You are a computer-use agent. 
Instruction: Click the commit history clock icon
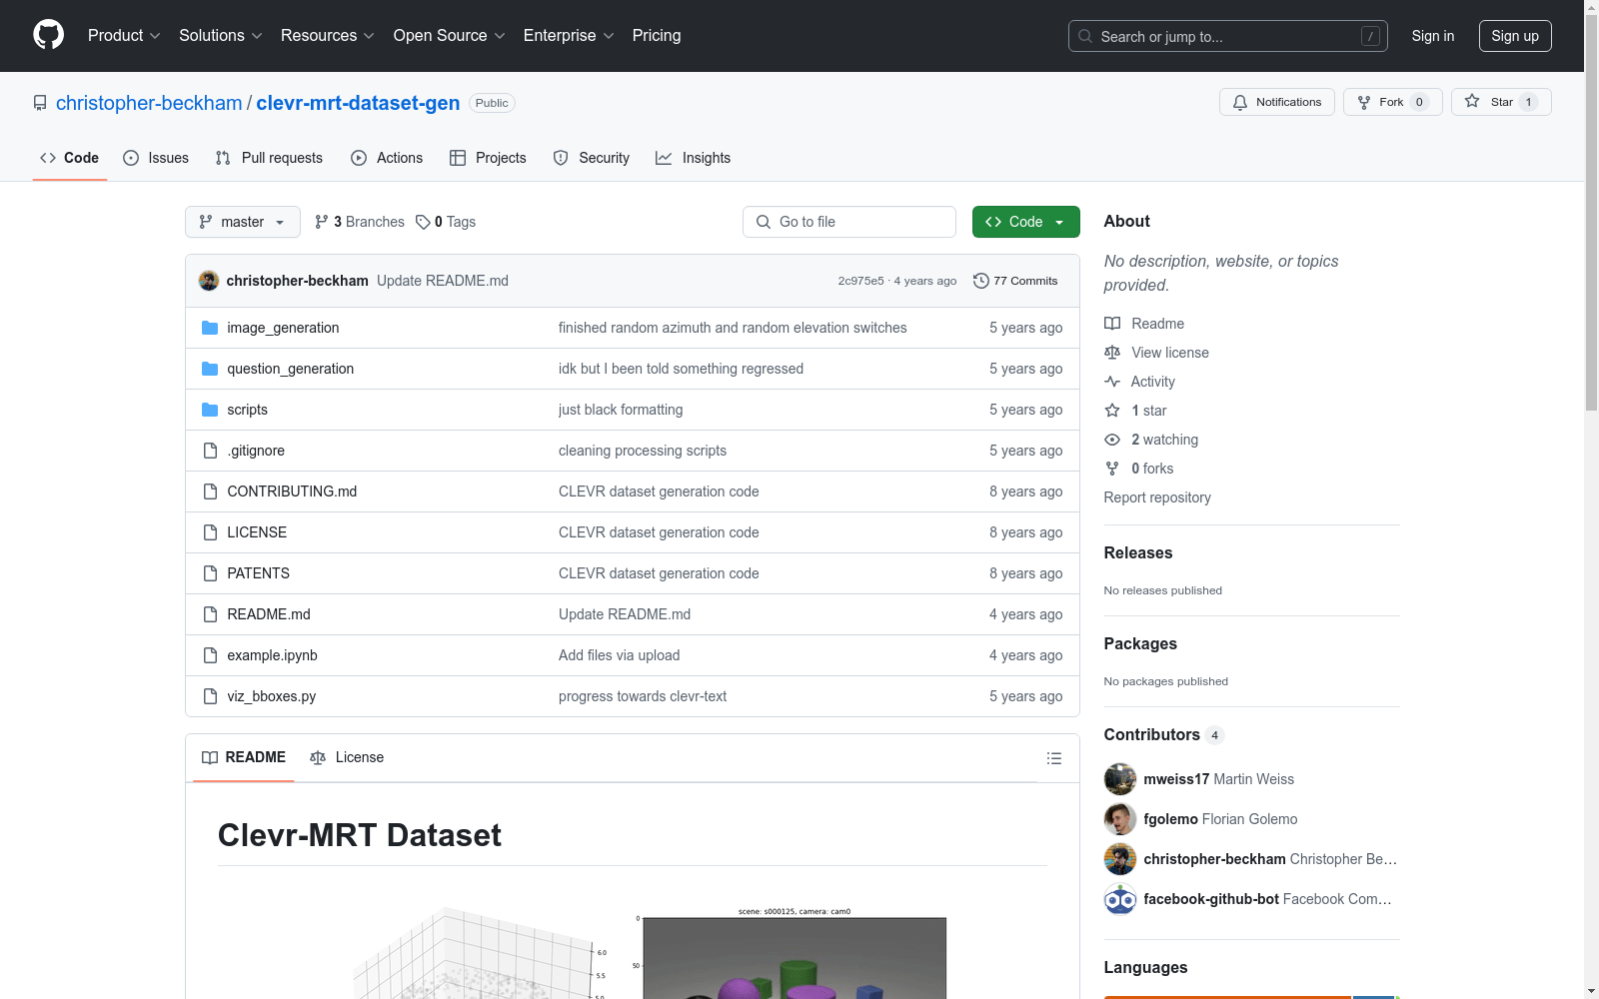pyautogui.click(x=981, y=281)
